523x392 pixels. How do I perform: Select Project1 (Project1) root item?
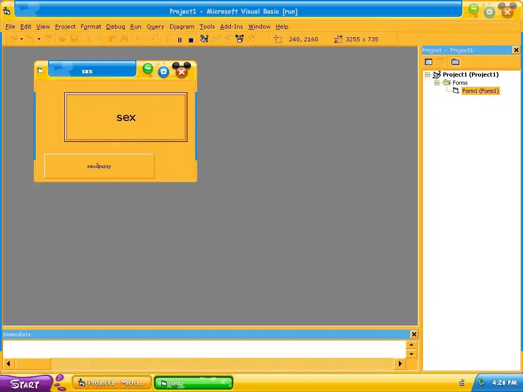[x=470, y=75]
